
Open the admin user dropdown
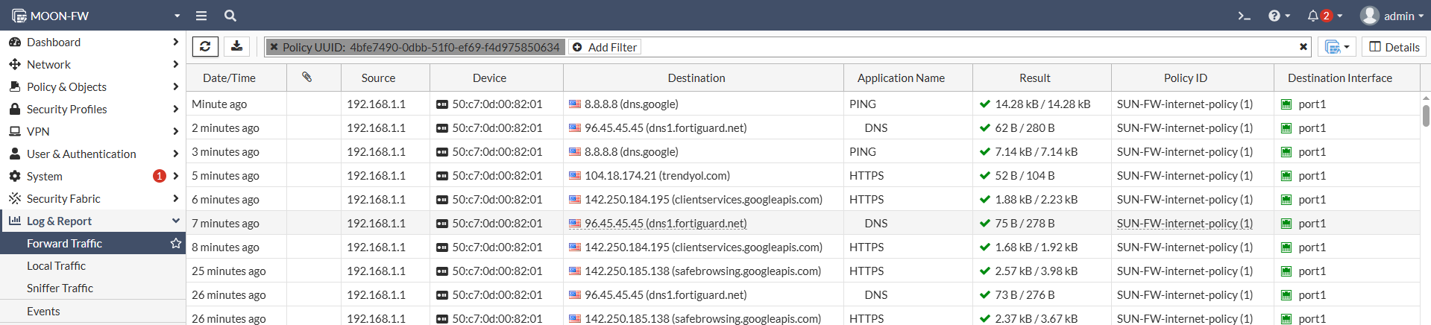tap(1391, 16)
